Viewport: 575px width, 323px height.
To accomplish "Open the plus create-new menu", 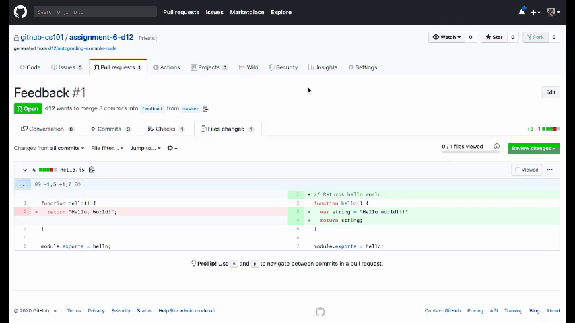I will click(535, 13).
